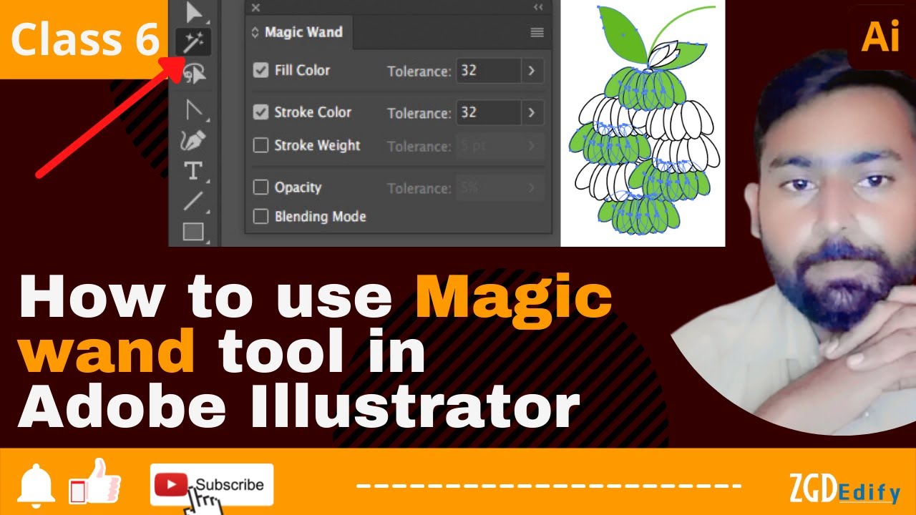
Task: Click the dimmed Opacity tolerance field
Action: [488, 188]
